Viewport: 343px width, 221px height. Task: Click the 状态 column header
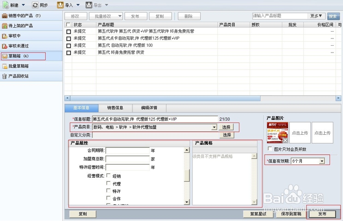84,24
